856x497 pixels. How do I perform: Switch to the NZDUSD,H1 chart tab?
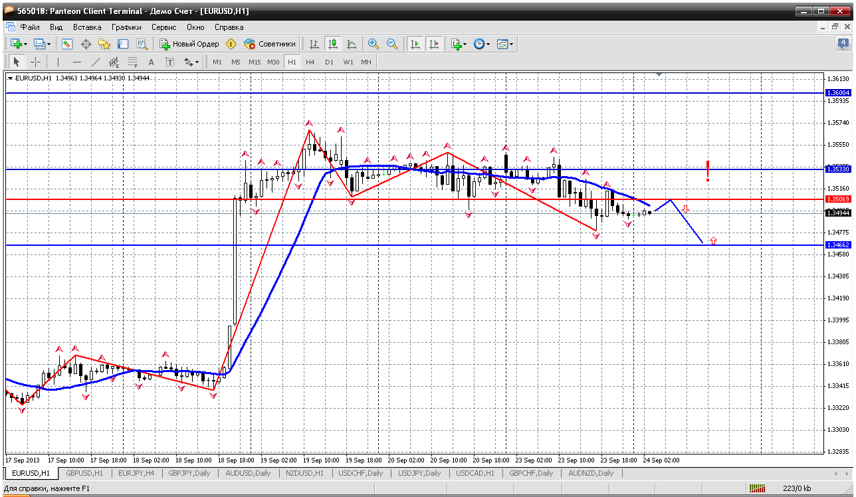point(304,473)
